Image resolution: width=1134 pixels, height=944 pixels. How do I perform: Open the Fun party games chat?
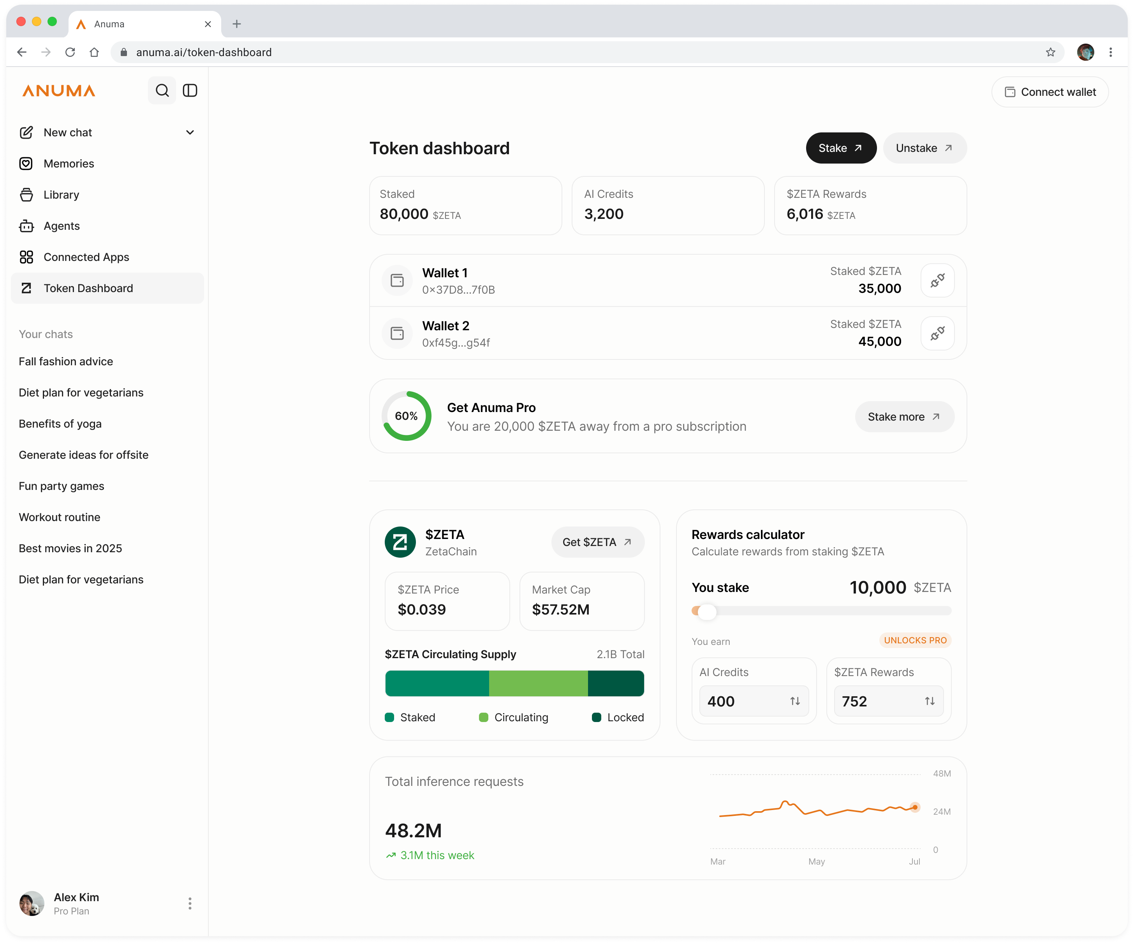[x=62, y=486]
